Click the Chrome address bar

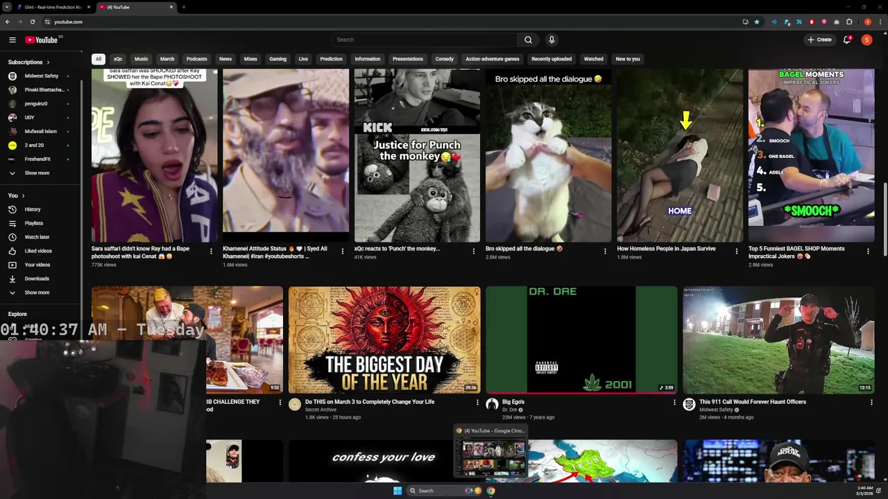tap(388, 21)
